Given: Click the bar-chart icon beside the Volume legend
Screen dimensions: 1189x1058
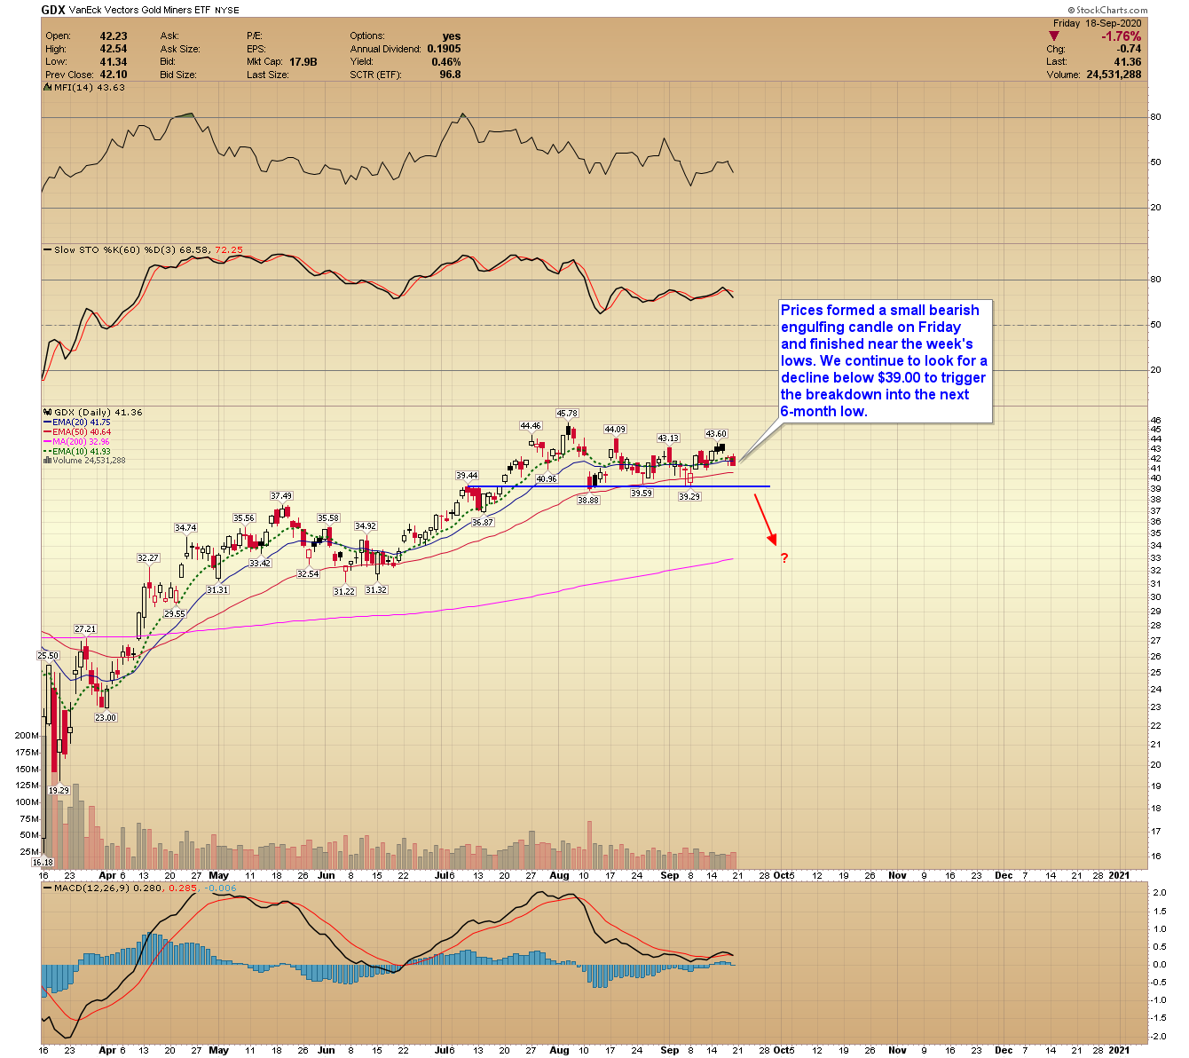Looking at the screenshot, I should pyautogui.click(x=47, y=461).
